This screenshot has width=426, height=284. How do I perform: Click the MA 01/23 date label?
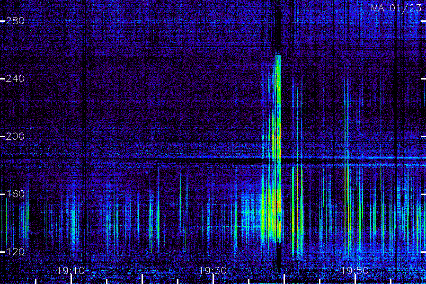(396, 8)
